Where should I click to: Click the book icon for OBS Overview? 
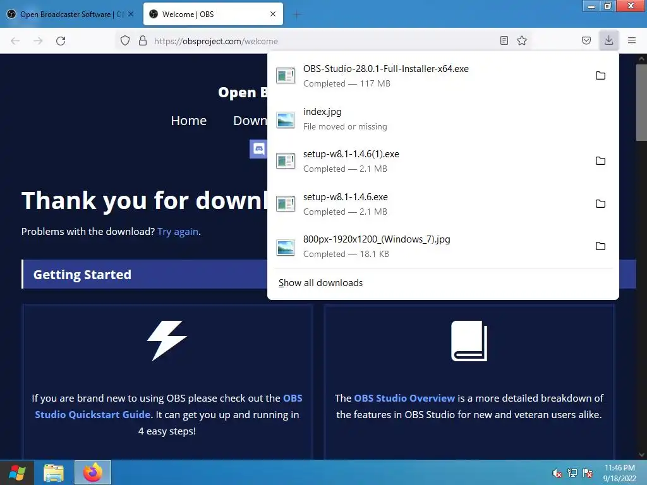point(469,340)
